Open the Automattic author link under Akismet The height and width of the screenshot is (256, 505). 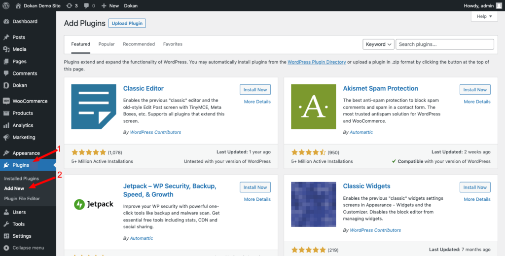tap(361, 132)
